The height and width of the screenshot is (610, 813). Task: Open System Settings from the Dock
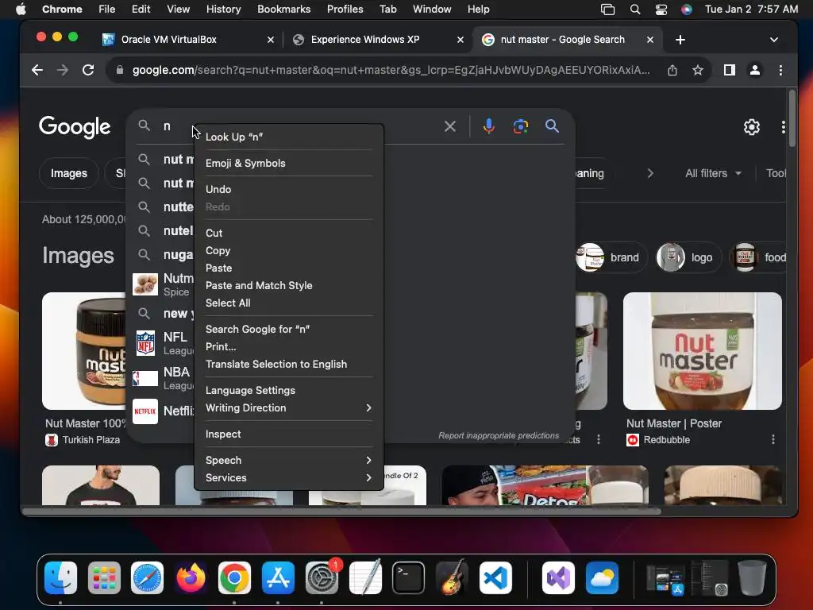322,577
